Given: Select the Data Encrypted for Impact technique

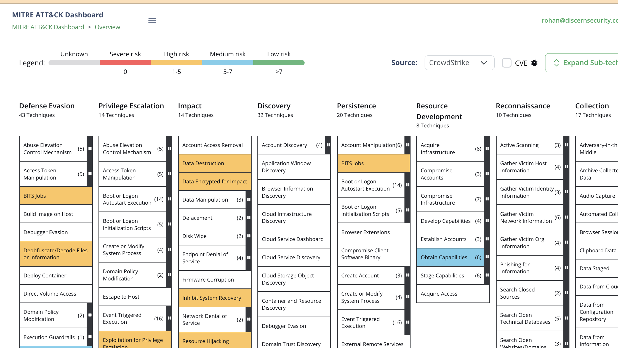Looking at the screenshot, I should (214, 181).
